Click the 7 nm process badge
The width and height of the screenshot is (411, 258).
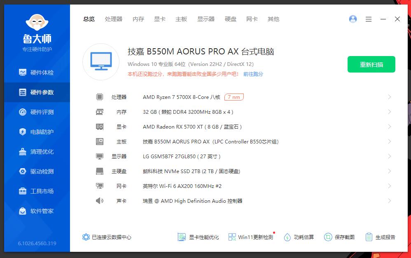tap(234, 97)
